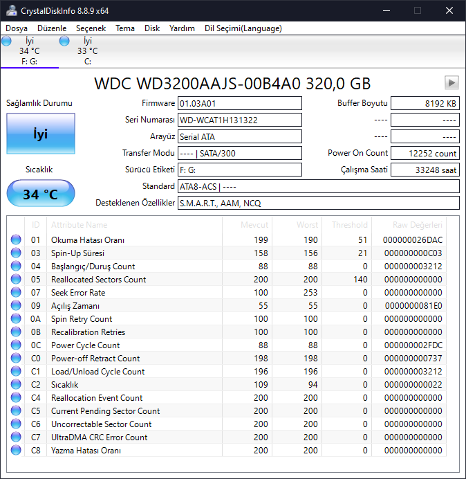Click the Standard field ATA8-ACS

pos(319,186)
